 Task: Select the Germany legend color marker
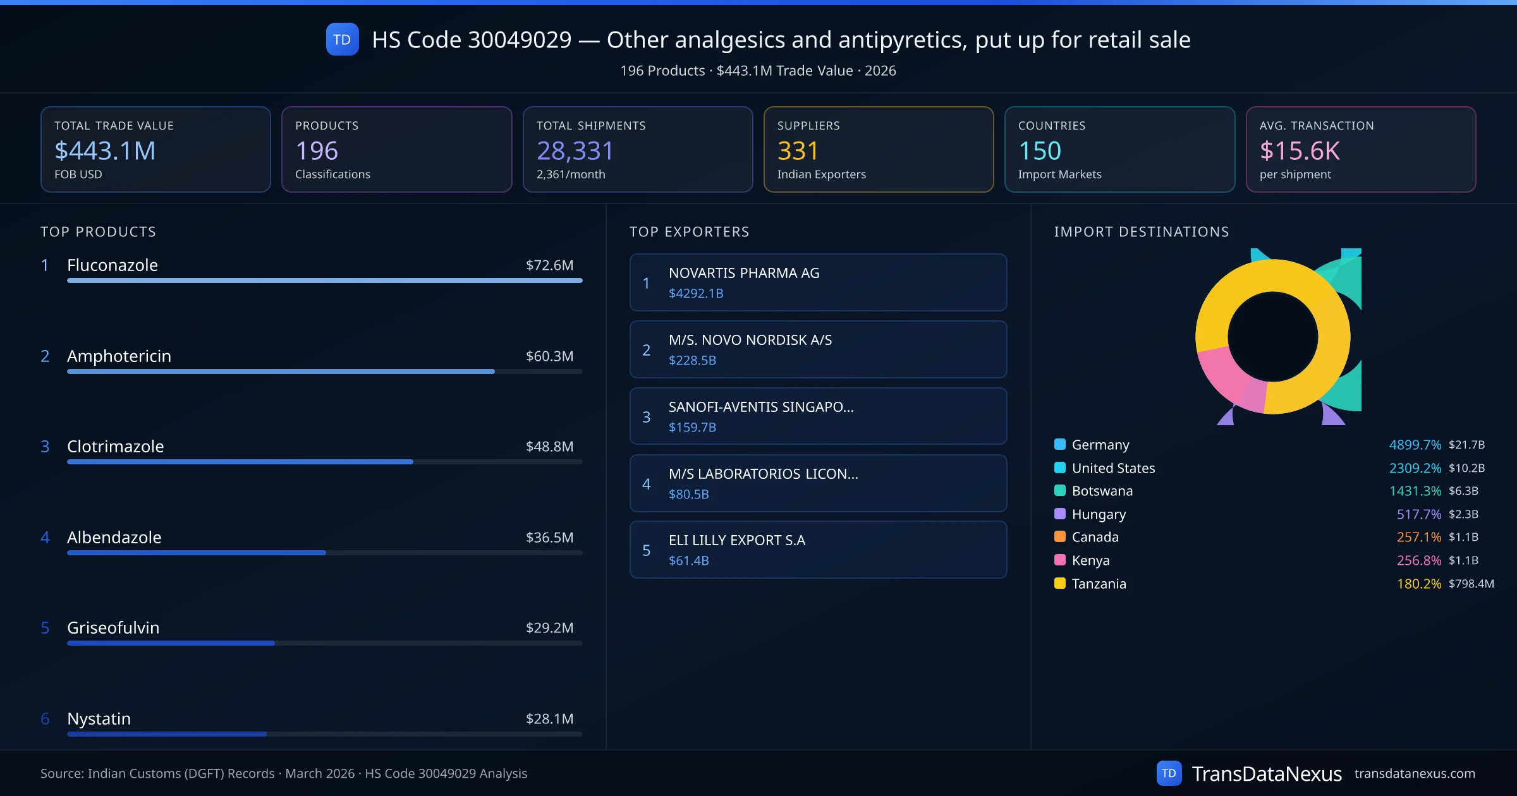click(x=1059, y=445)
